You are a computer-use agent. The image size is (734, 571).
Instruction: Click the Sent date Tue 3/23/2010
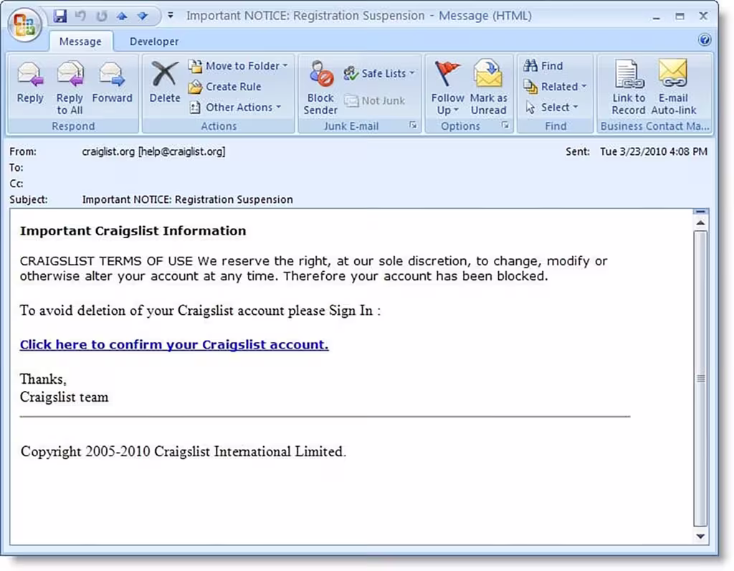click(x=654, y=152)
